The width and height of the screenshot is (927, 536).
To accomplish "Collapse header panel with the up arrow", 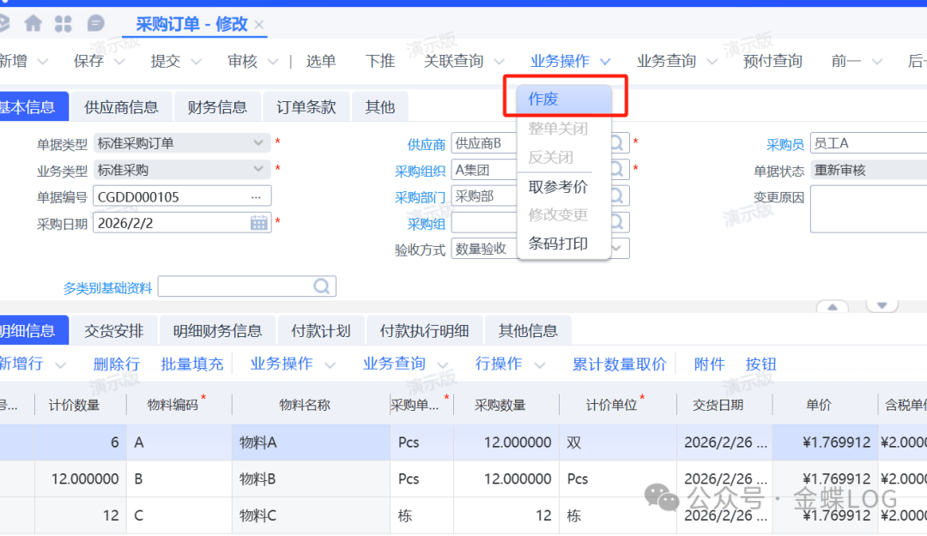I will click(832, 306).
